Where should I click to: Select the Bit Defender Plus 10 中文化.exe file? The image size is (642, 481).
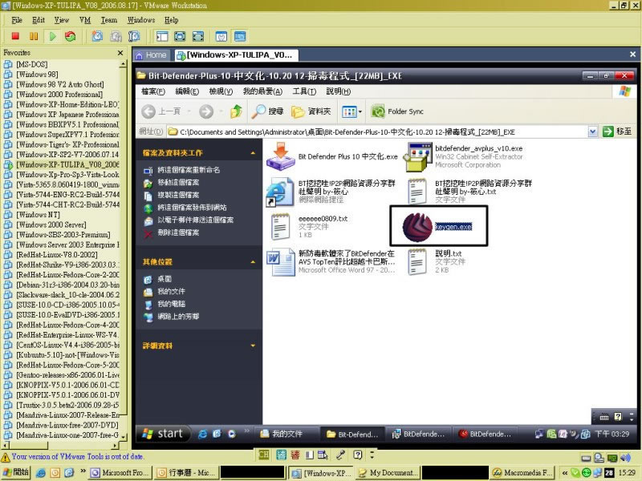pos(332,156)
